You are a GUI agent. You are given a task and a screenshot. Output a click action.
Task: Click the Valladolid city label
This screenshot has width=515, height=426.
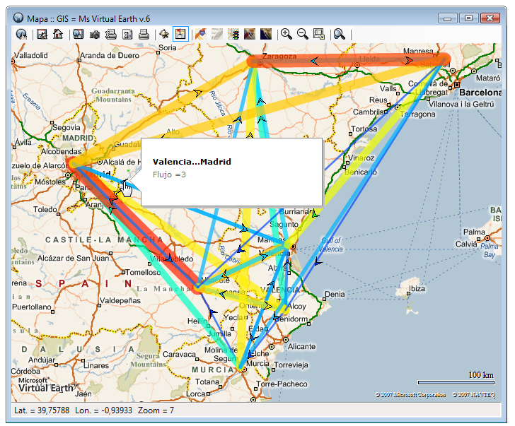pos(31,55)
